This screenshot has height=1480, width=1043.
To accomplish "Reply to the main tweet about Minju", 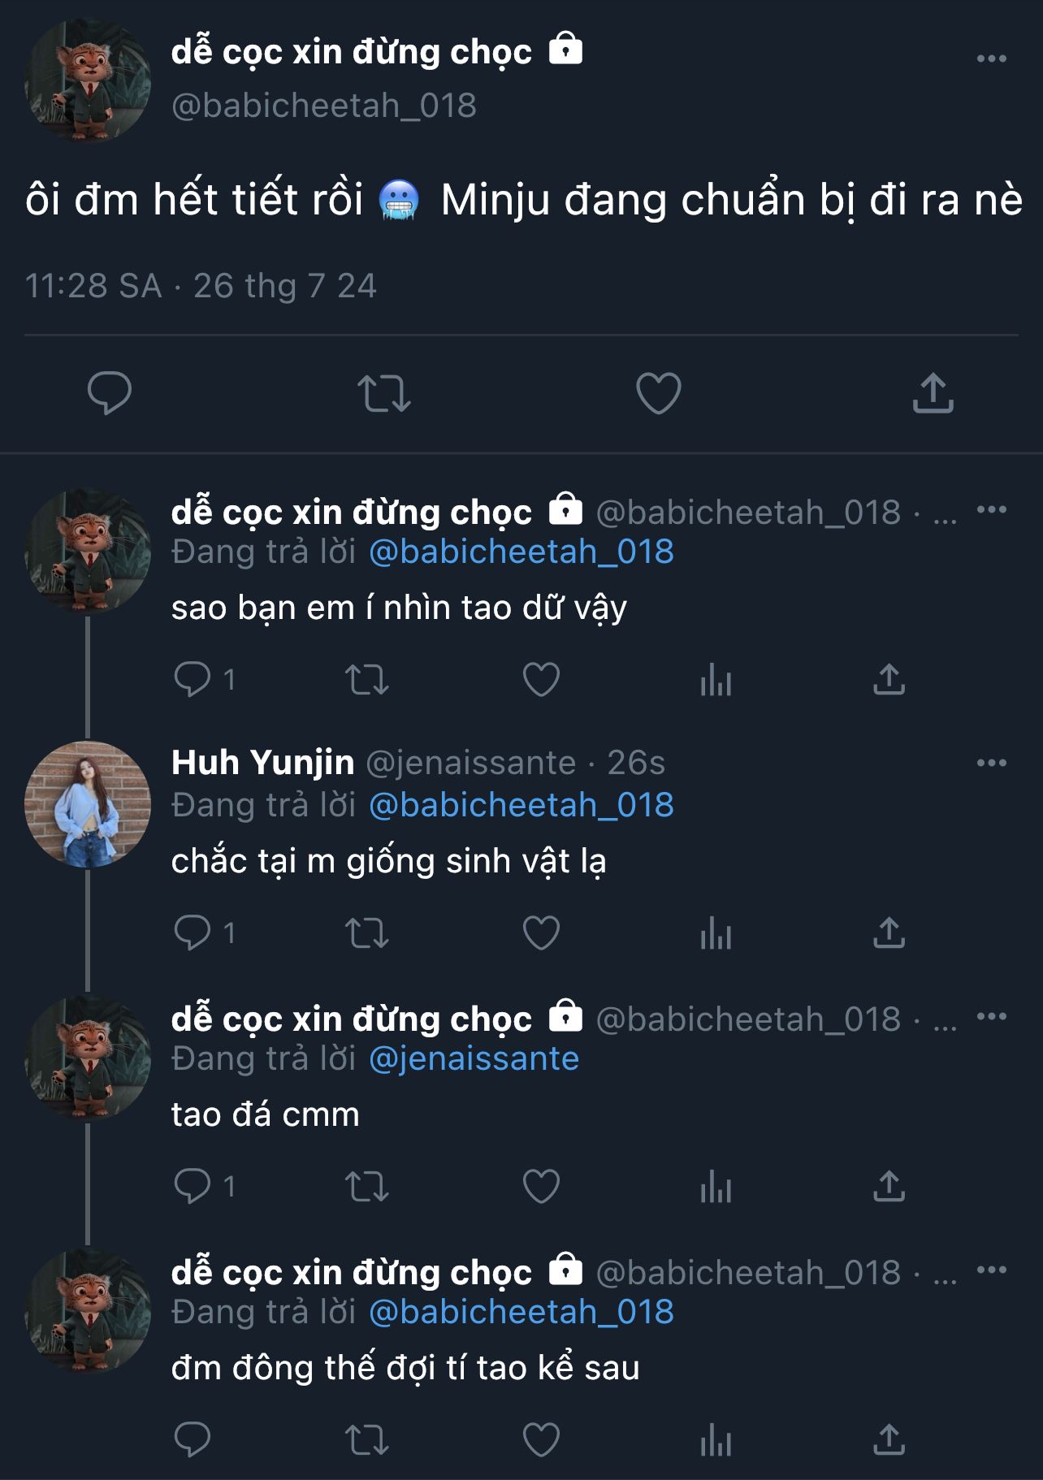I will point(109,393).
